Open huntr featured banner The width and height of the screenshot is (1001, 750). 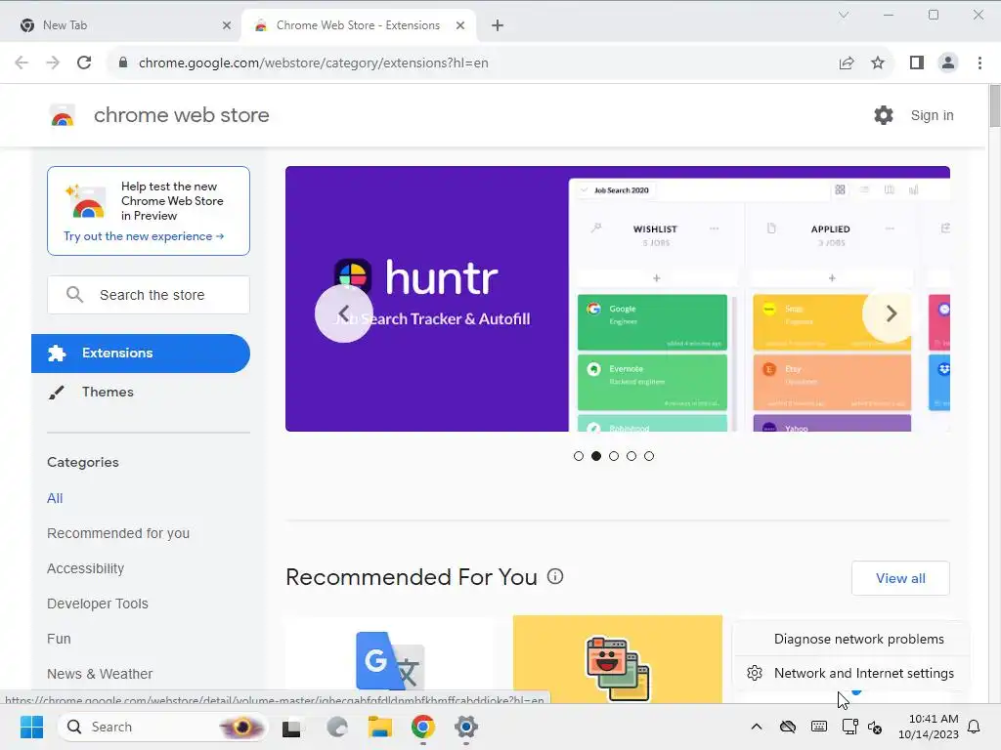pyautogui.click(x=618, y=299)
